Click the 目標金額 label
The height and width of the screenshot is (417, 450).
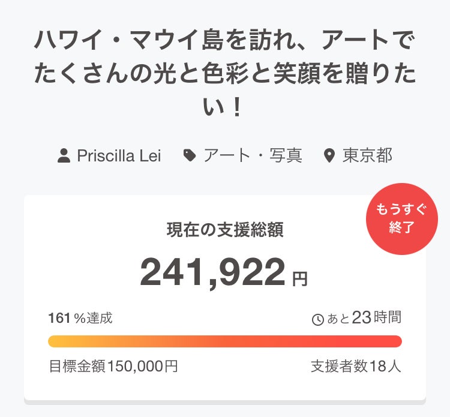click(x=77, y=366)
